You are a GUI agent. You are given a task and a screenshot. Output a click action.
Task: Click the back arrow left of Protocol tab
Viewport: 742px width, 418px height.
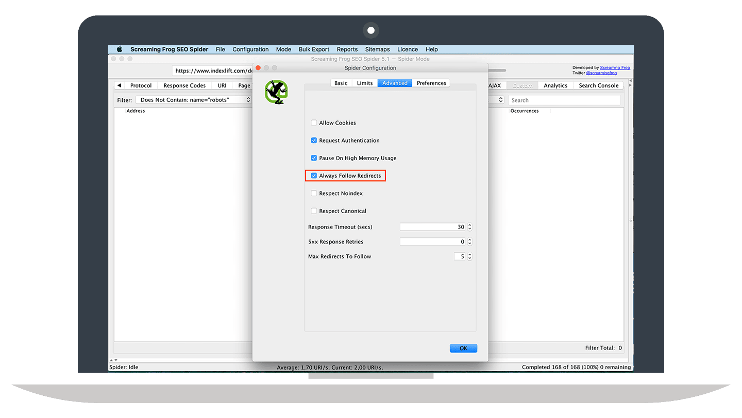(x=119, y=85)
